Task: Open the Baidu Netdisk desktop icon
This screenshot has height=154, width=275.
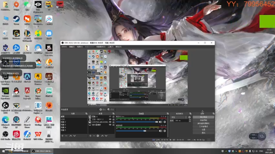Action: (x=49, y=20)
